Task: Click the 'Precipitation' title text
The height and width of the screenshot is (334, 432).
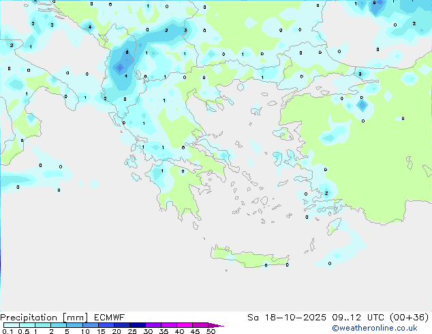Action: click(x=29, y=318)
